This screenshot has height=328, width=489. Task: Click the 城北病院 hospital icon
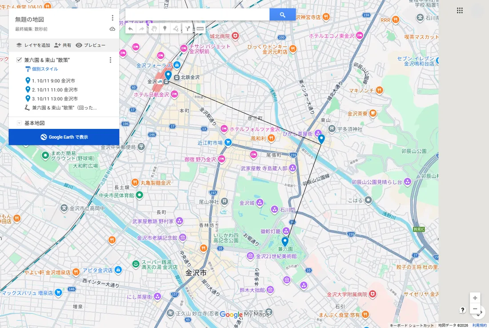coord(235,36)
